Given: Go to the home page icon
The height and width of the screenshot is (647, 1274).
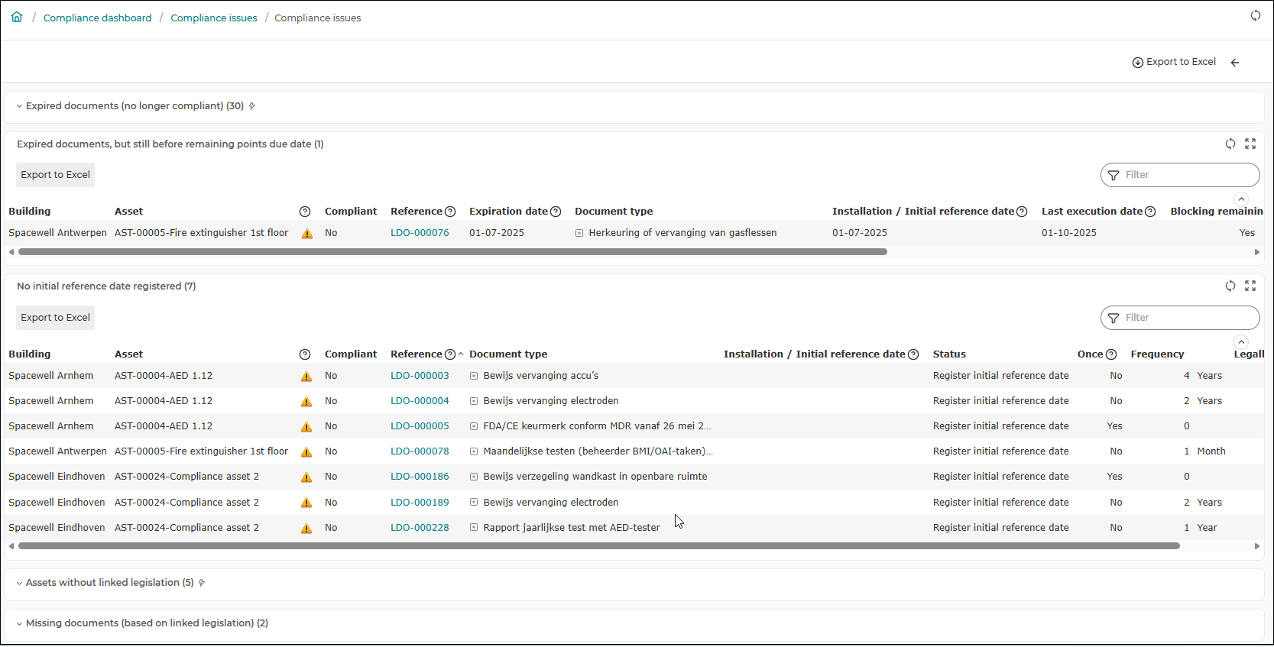Looking at the screenshot, I should [x=17, y=17].
